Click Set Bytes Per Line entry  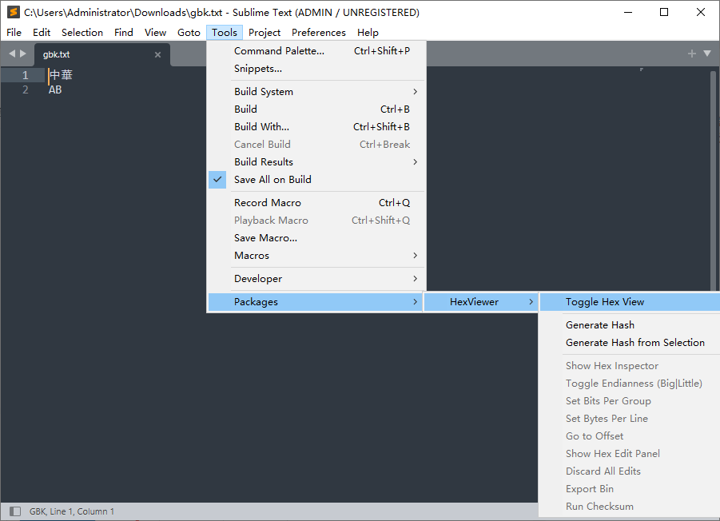[630, 419]
